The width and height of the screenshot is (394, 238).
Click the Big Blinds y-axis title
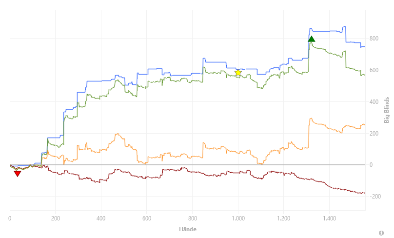click(387, 110)
